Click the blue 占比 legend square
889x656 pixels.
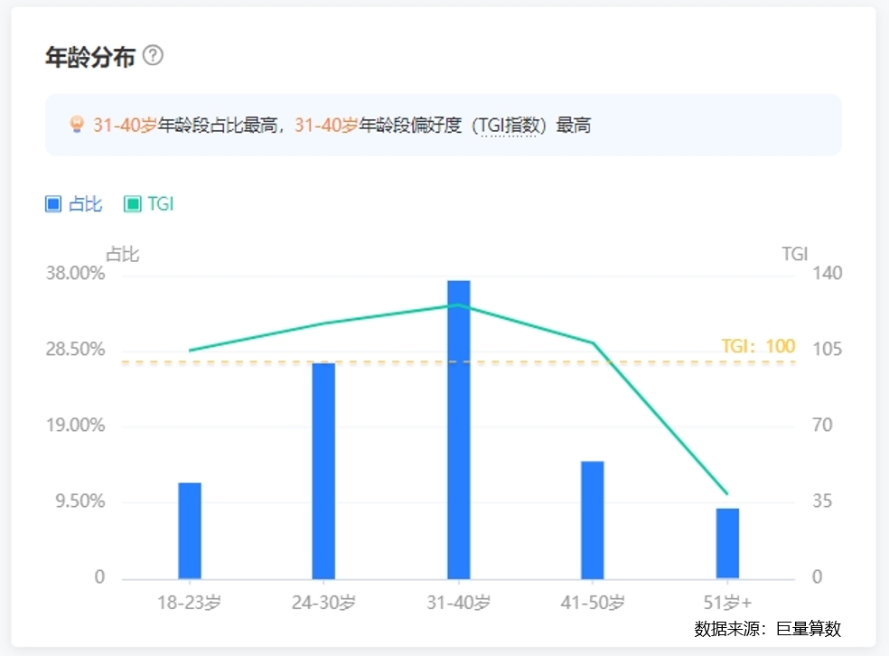coord(53,204)
